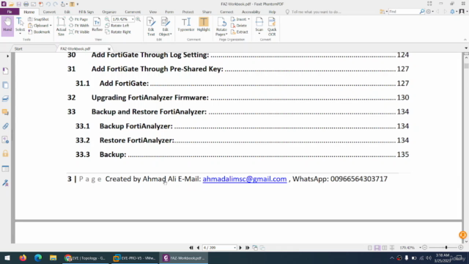469x264 pixels.
Task: Choose Fit Width view
Action: tap(79, 26)
